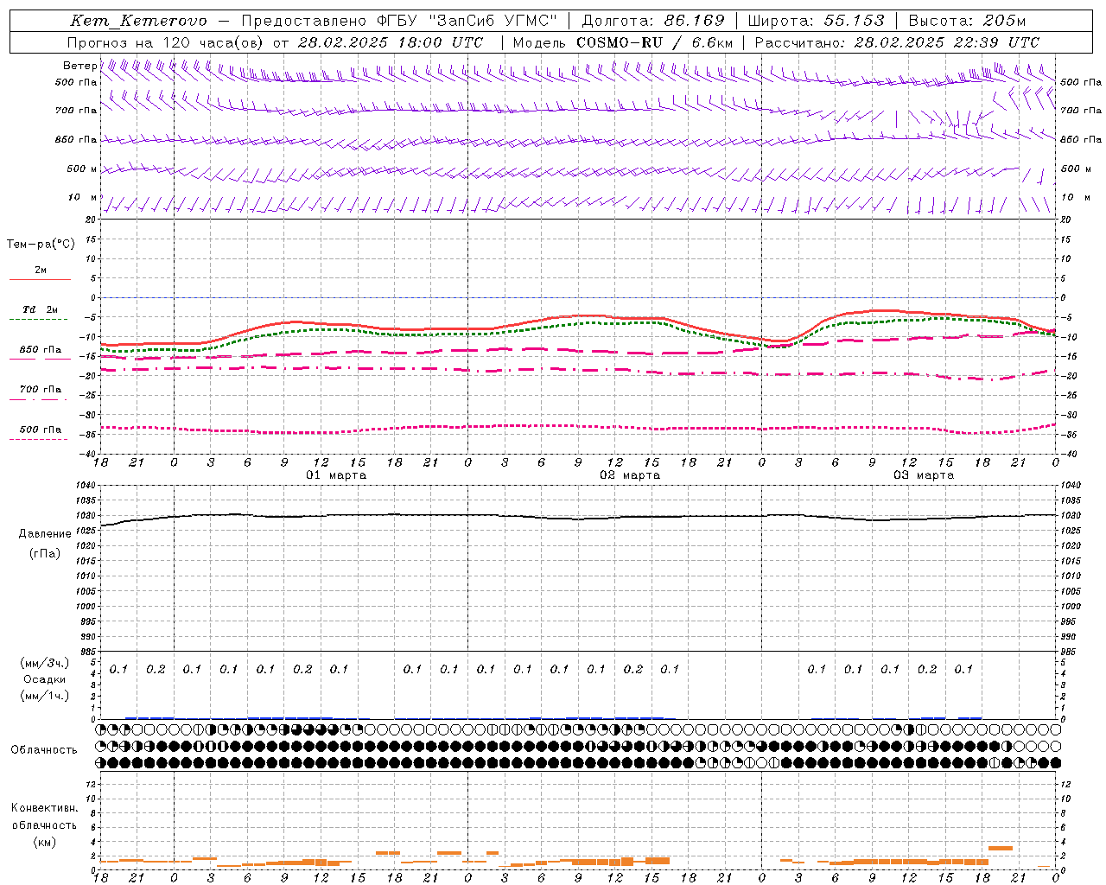
Task: Click the 850 гПа entry in temperature legend
Action: 40,350
